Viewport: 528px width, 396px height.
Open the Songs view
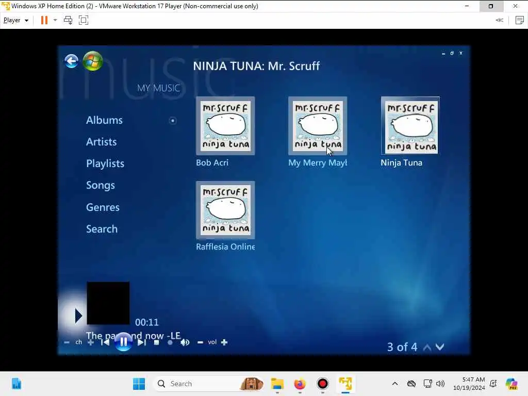(101, 186)
